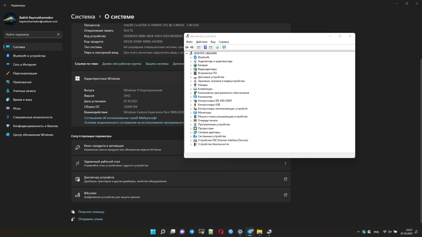Open Приложения in Settings sidebar
Image resolution: width=422 pixels, height=237 pixels.
point(33,82)
